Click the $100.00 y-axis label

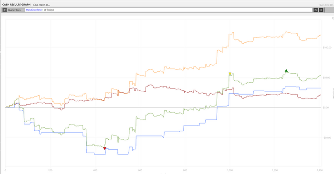coord(327,48)
